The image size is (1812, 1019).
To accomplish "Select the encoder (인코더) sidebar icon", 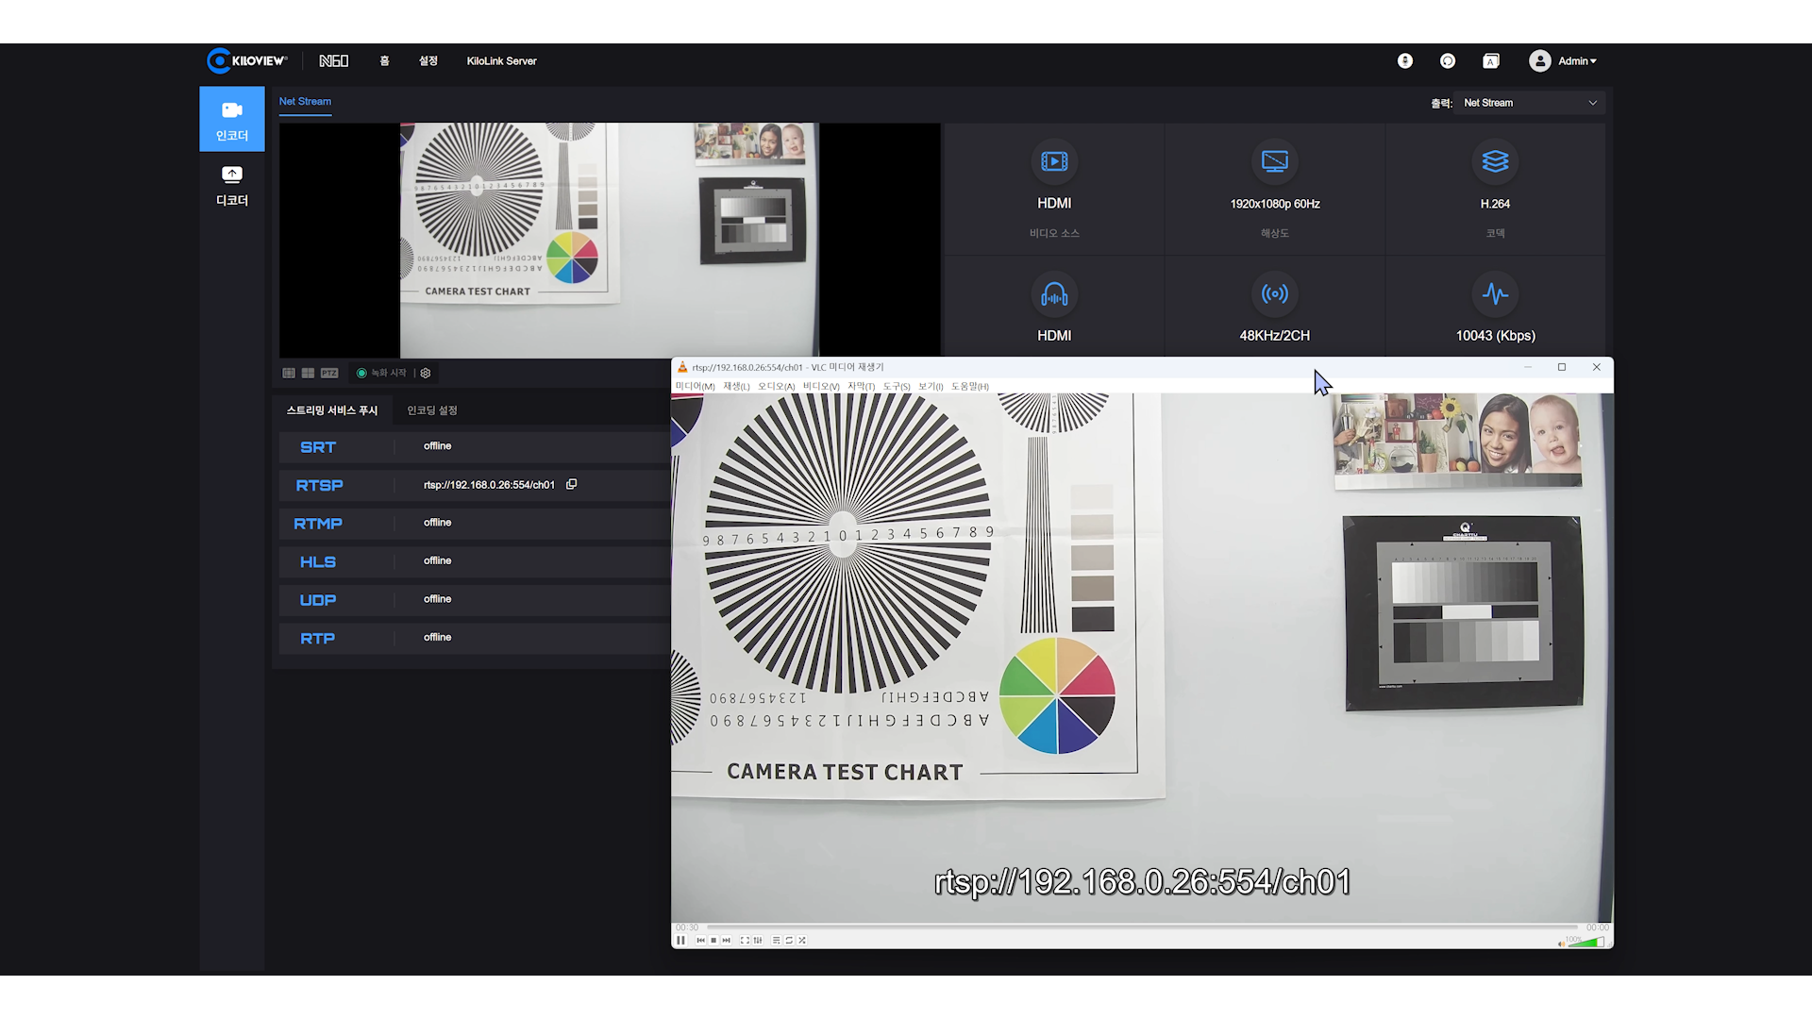I will click(x=231, y=119).
